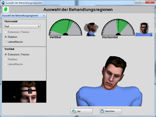Click the Horizontal range gauge
Screen dimensions: 156x117
118,27
